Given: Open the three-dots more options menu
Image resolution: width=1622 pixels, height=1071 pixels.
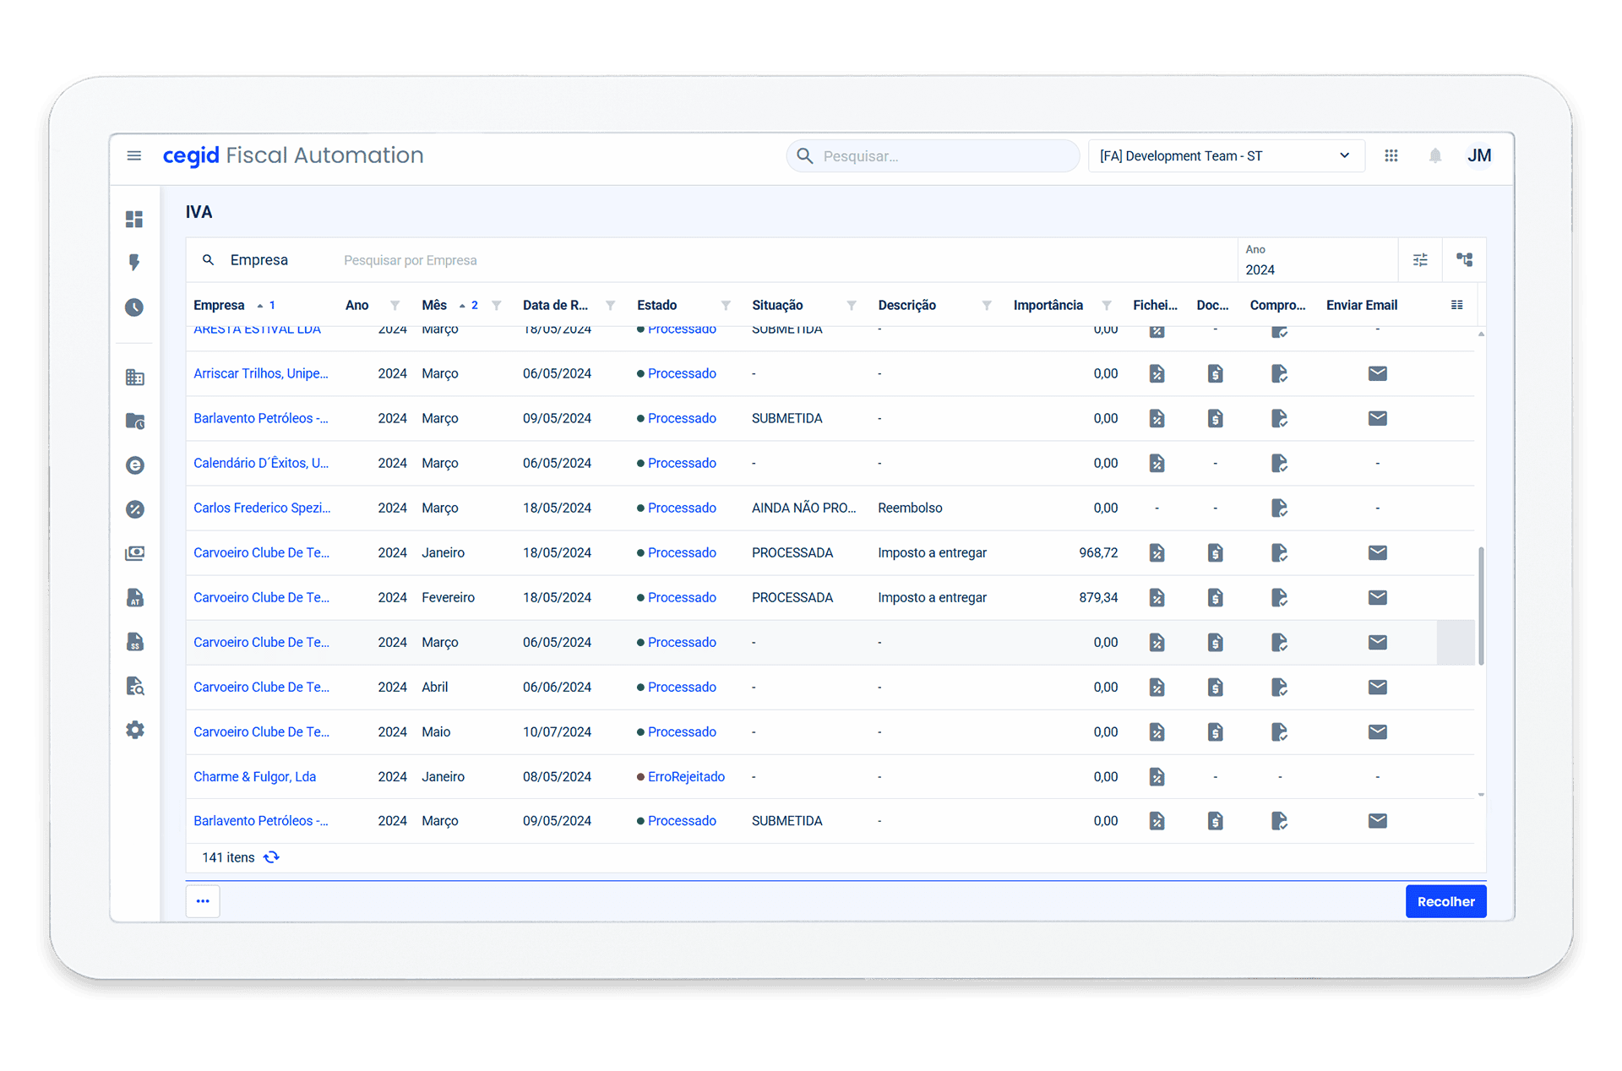Looking at the screenshot, I should point(203,901).
